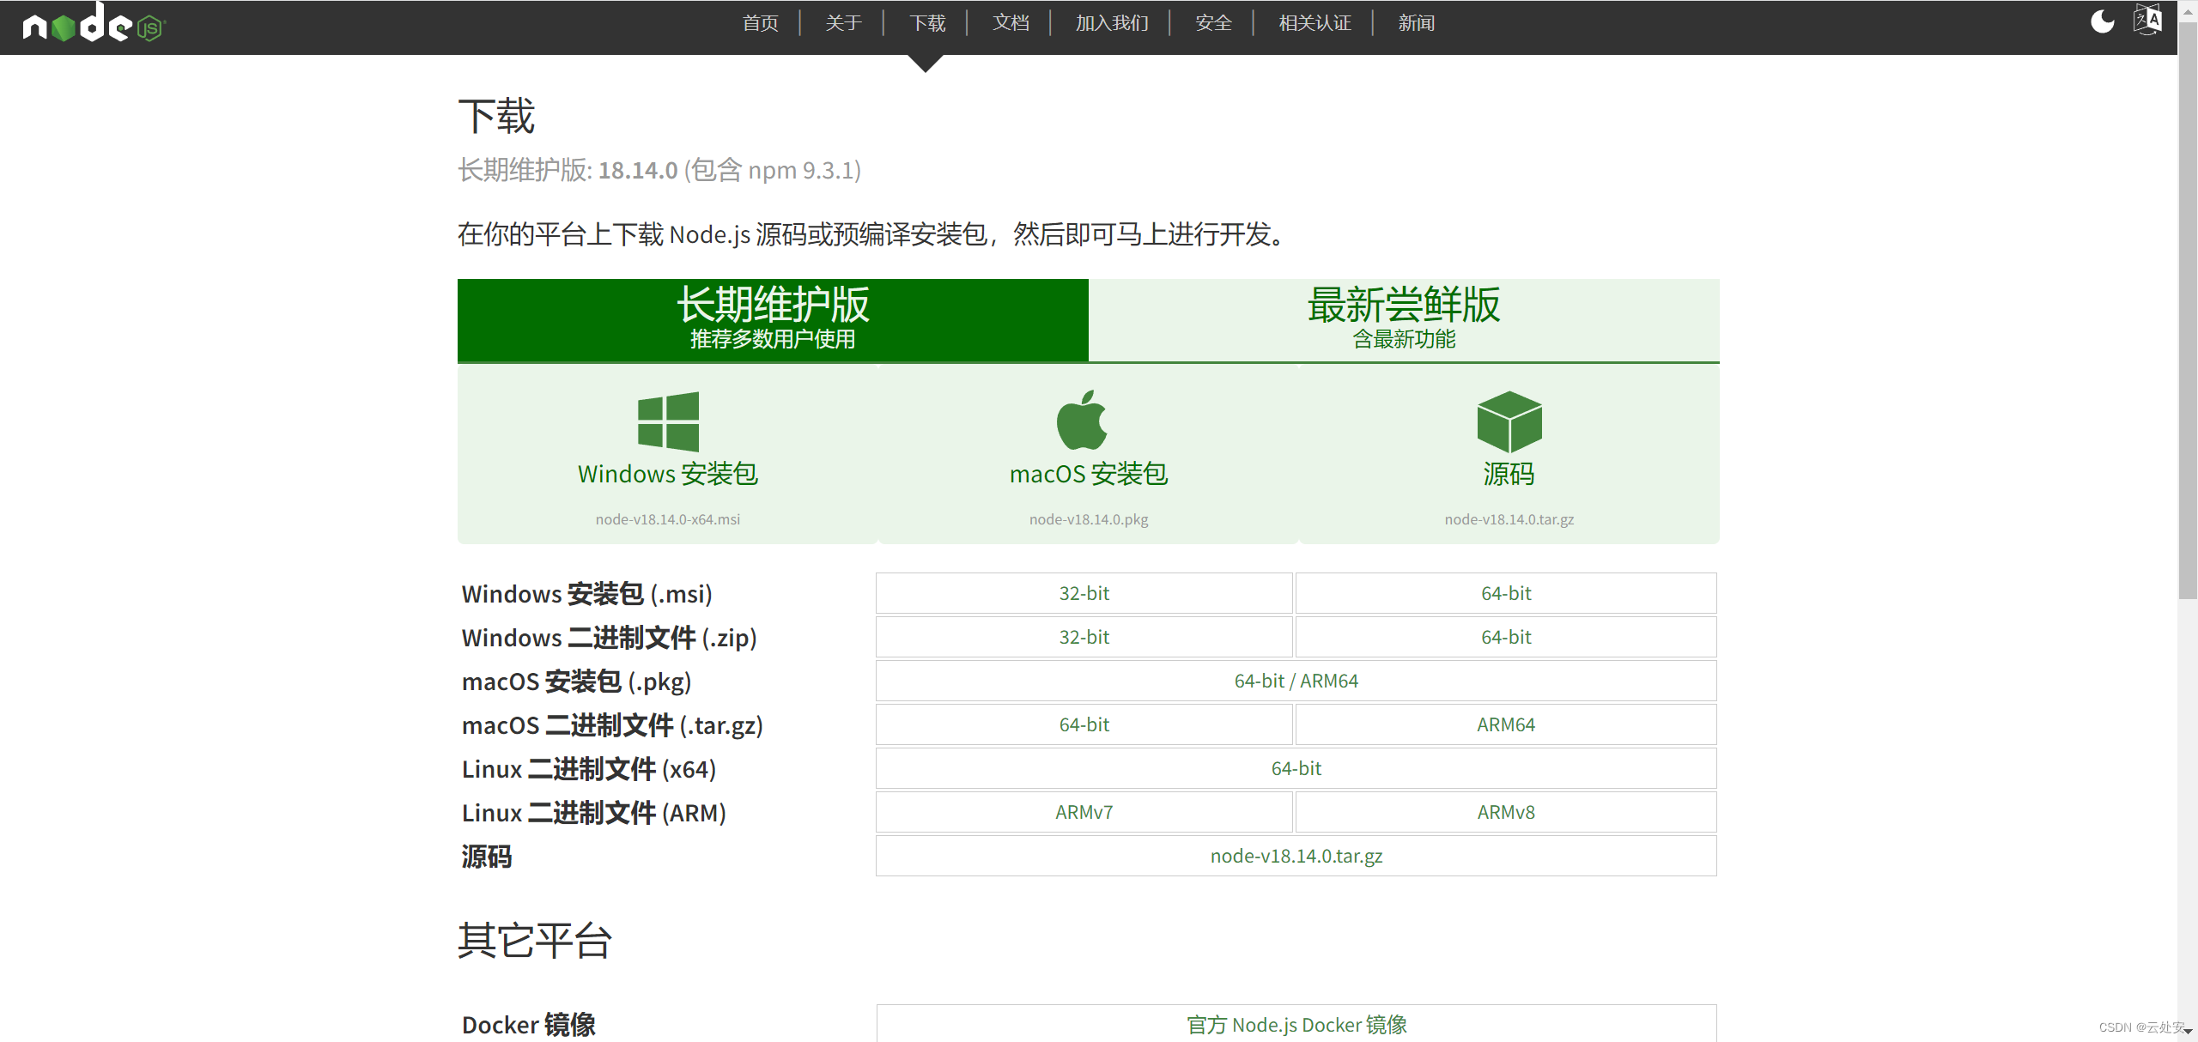
Task: Open 官方 Node.js Docker 镜像 link
Action: click(x=1296, y=1024)
